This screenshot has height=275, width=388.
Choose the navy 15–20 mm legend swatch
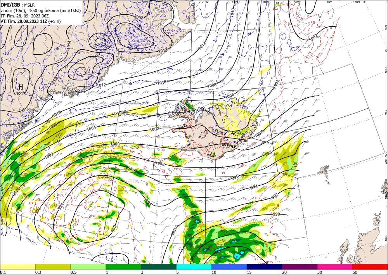pos(265,266)
